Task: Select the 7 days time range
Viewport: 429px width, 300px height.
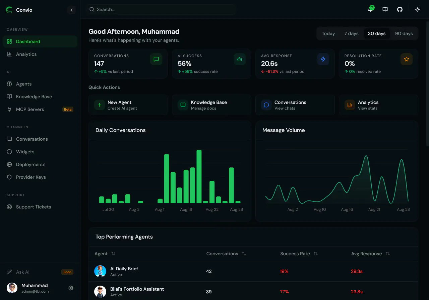Action: click(351, 33)
